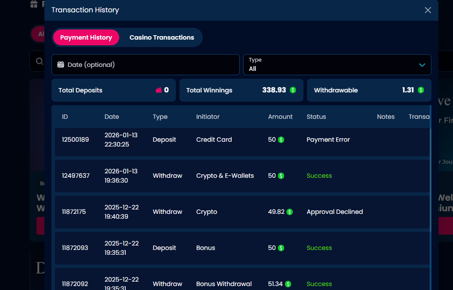Viewport: 453px width, 290px height.
Task: Click the Status column header
Action: (316, 117)
